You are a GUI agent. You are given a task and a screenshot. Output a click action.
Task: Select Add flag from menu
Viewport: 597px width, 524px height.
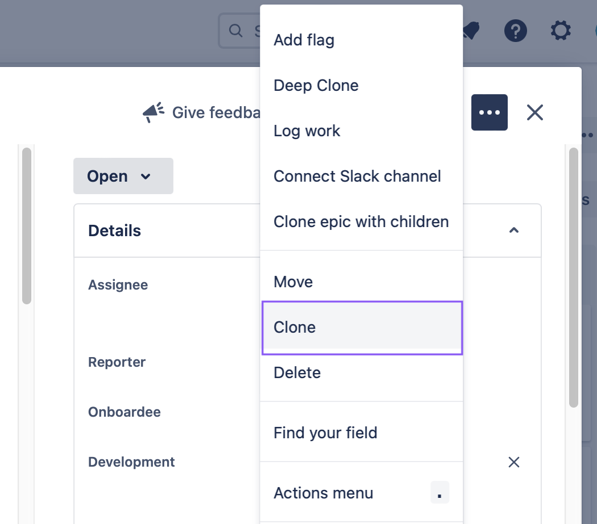click(x=361, y=40)
